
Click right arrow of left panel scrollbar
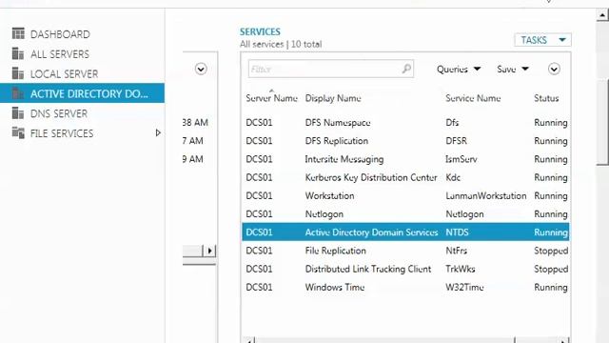209,251
